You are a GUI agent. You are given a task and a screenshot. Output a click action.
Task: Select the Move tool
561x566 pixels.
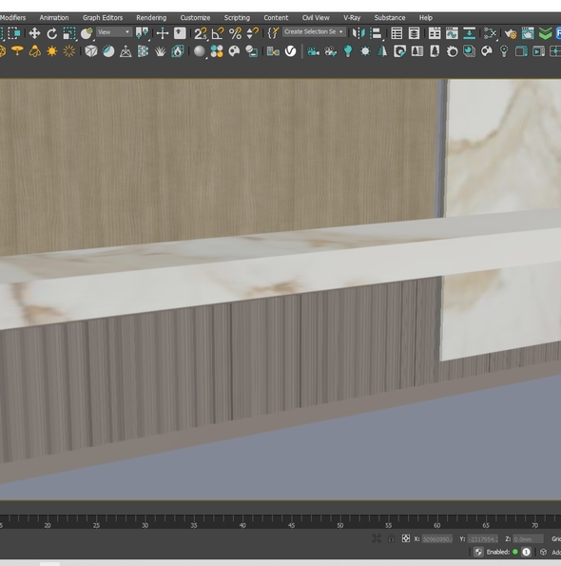(x=34, y=33)
